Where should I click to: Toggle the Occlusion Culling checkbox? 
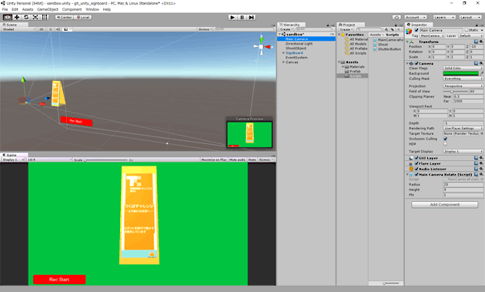pyautogui.click(x=445, y=139)
